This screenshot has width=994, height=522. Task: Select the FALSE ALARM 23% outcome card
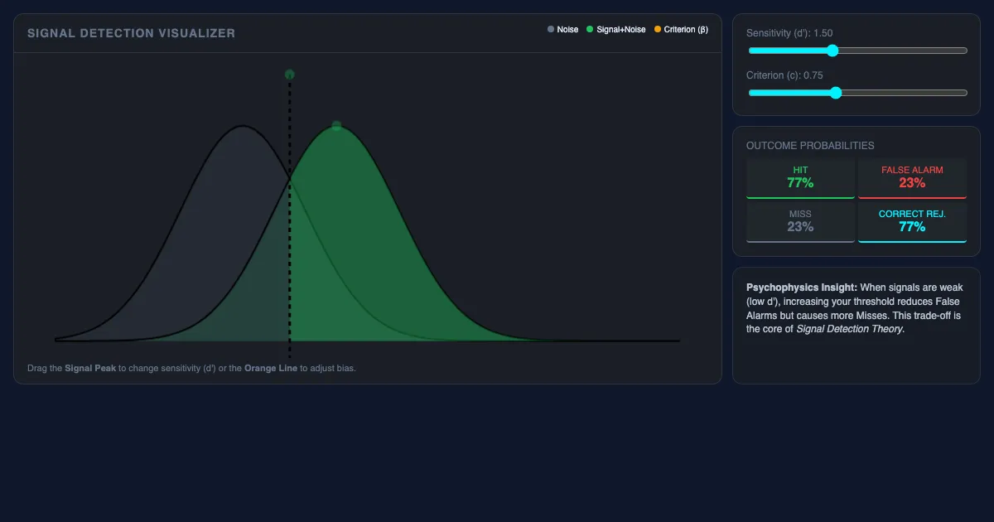[x=912, y=178]
